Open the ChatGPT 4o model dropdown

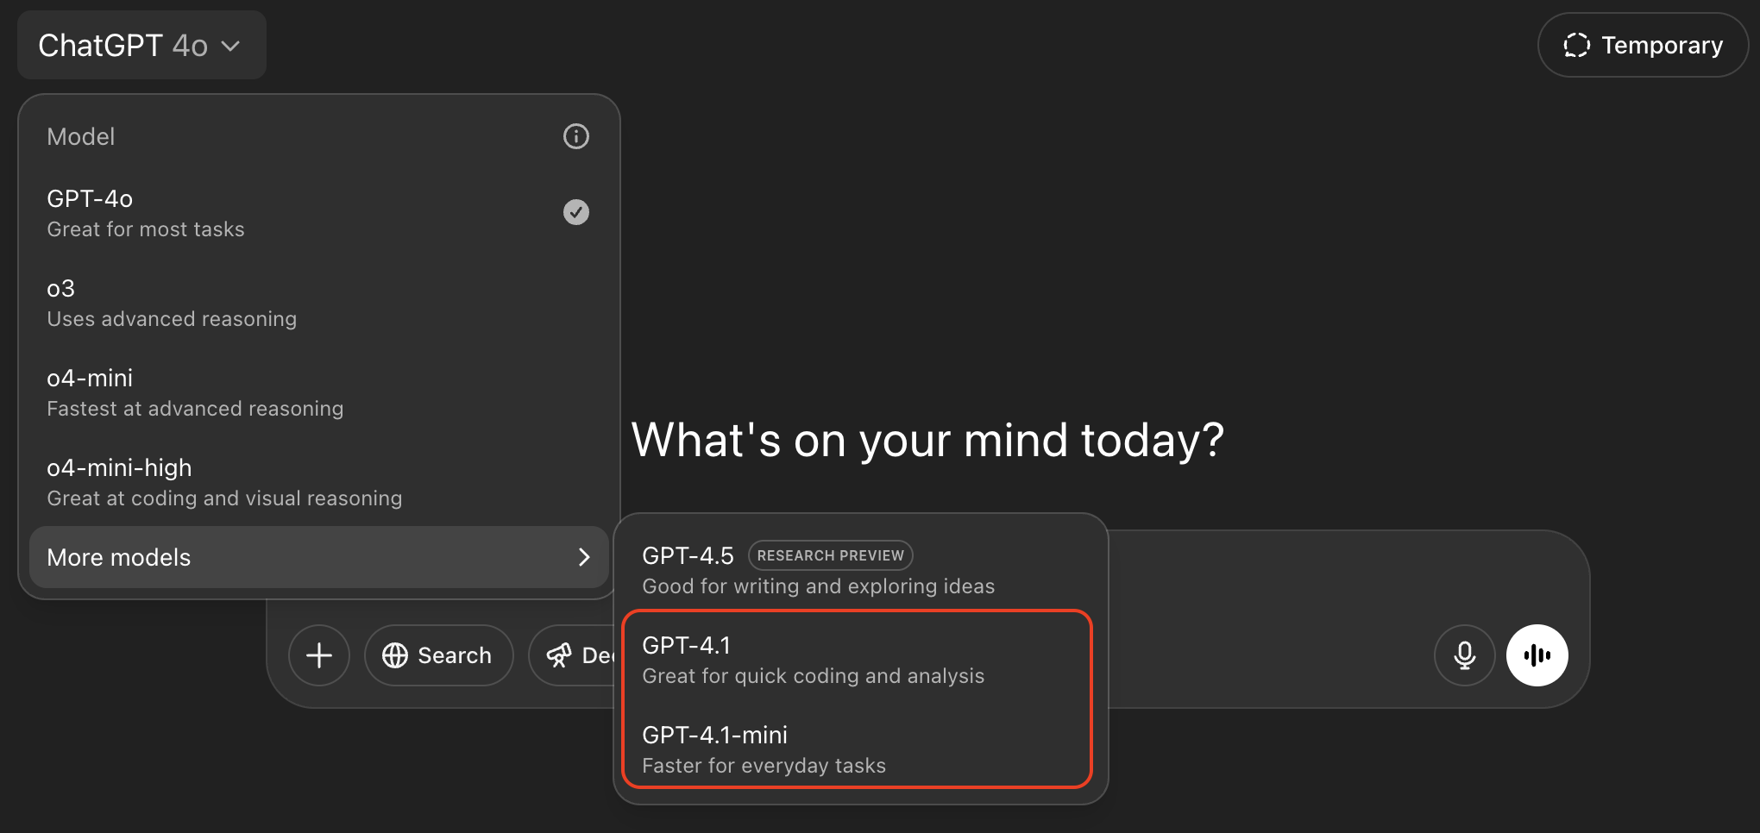coord(141,45)
